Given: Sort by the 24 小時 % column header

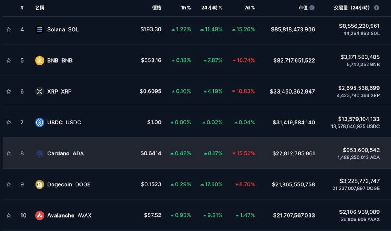Looking at the screenshot, I should pyautogui.click(x=212, y=8).
